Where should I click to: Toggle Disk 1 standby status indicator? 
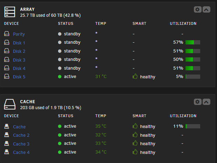pos(59,42)
